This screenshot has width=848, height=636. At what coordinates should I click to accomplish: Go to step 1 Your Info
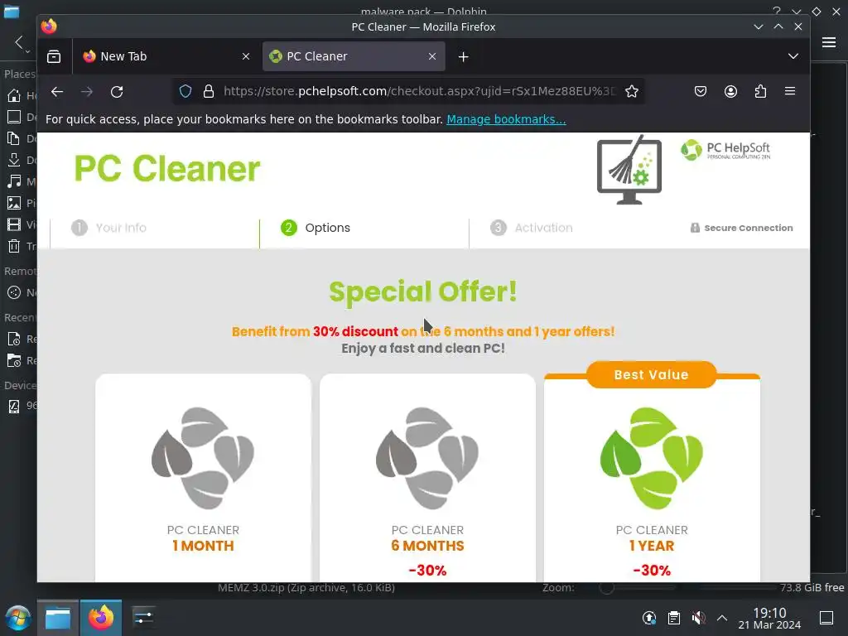point(108,228)
